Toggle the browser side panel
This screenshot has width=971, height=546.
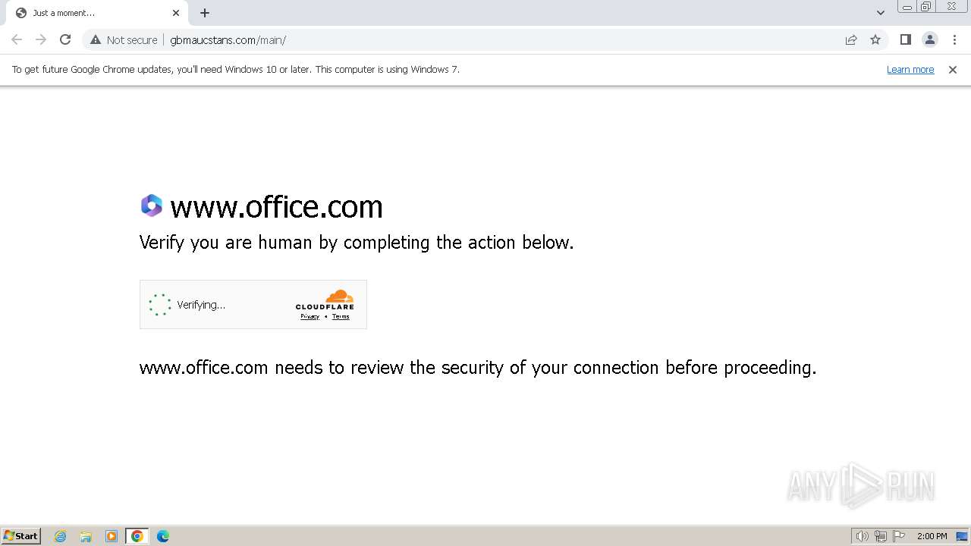point(905,39)
